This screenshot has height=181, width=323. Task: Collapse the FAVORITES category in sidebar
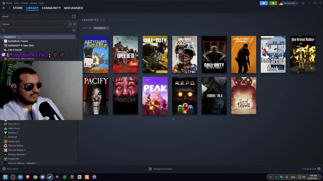click(2, 37)
